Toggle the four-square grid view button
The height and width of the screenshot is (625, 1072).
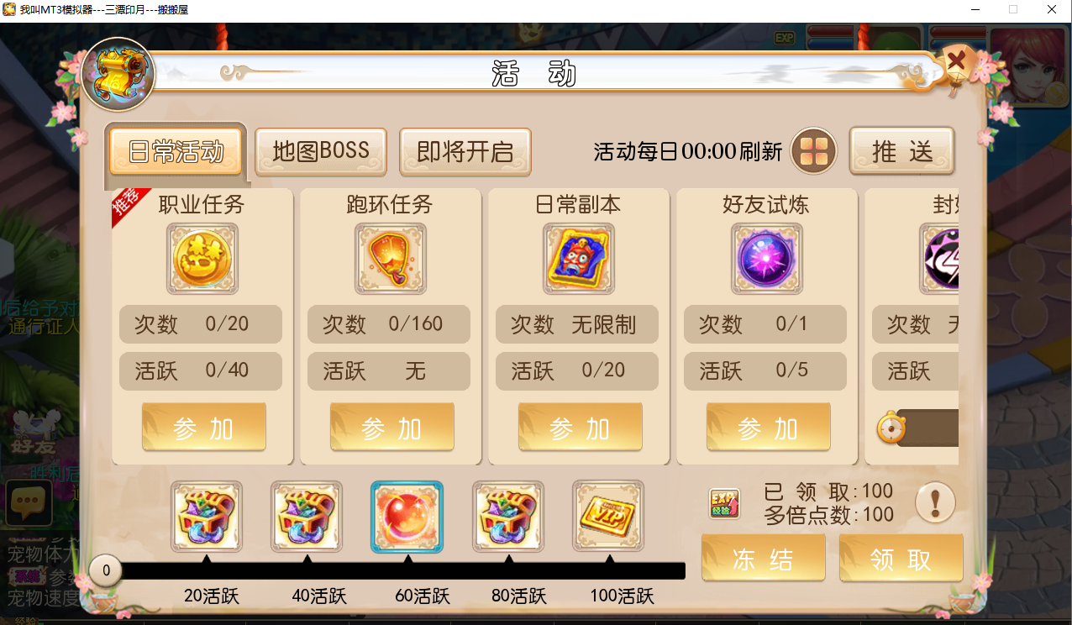pos(814,151)
